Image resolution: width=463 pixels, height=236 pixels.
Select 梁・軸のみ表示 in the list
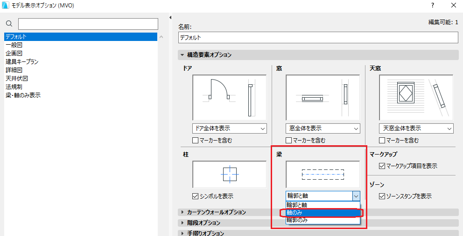pos(23,95)
